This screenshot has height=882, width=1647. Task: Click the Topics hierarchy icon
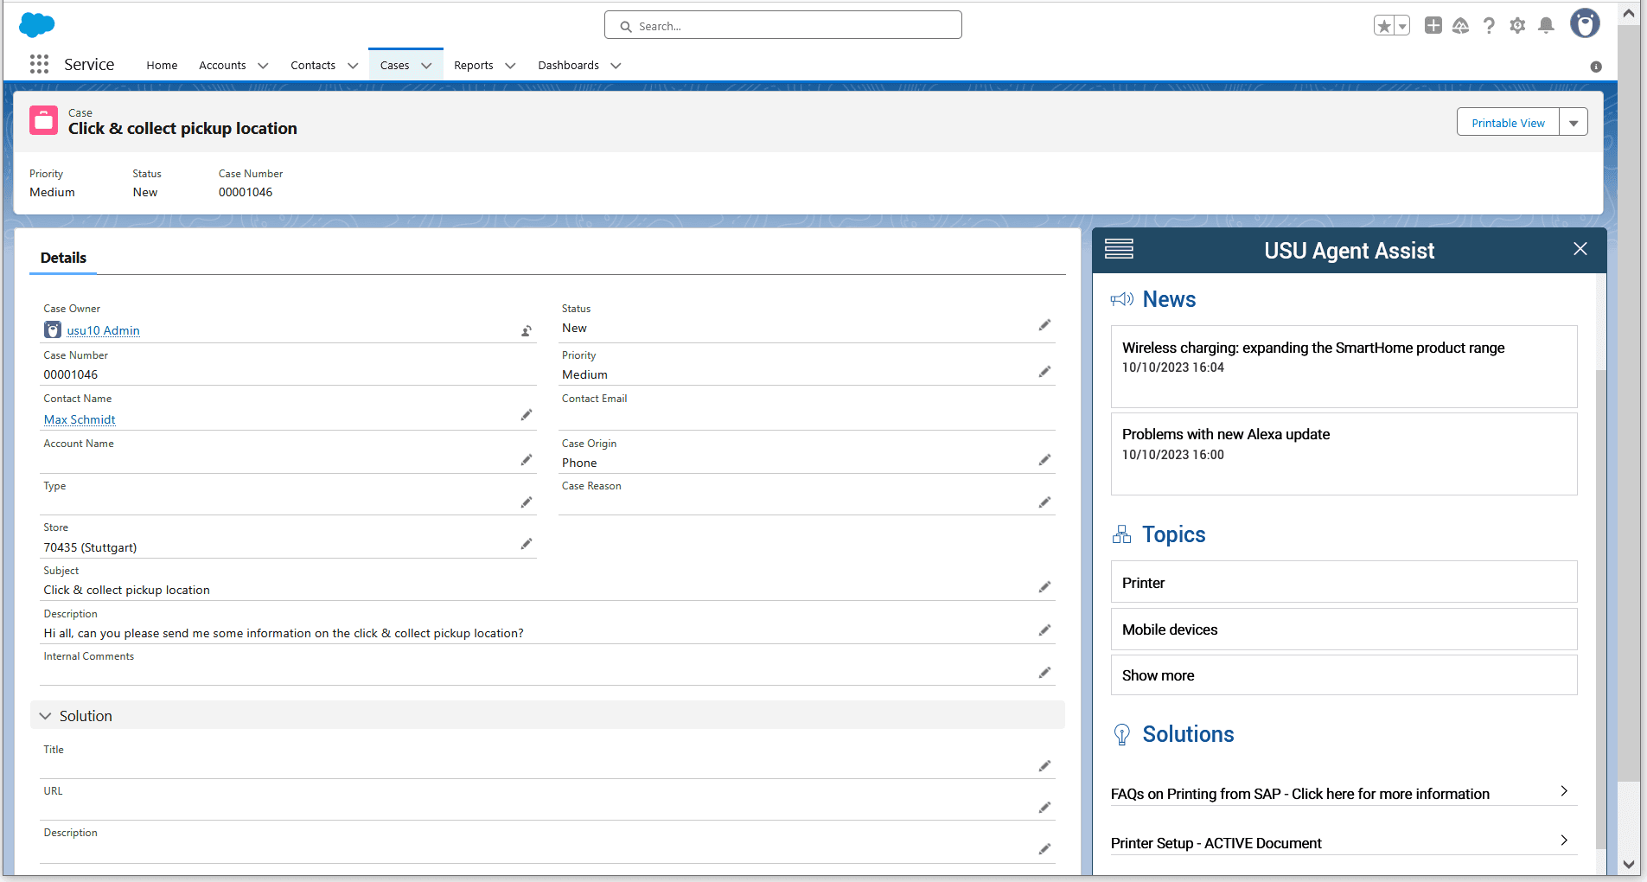tap(1121, 534)
